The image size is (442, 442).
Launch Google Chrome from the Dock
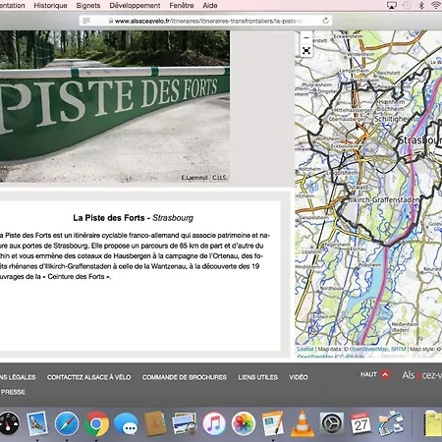tap(96, 423)
